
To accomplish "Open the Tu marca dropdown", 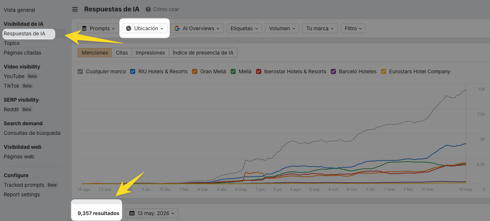I will 320,28.
